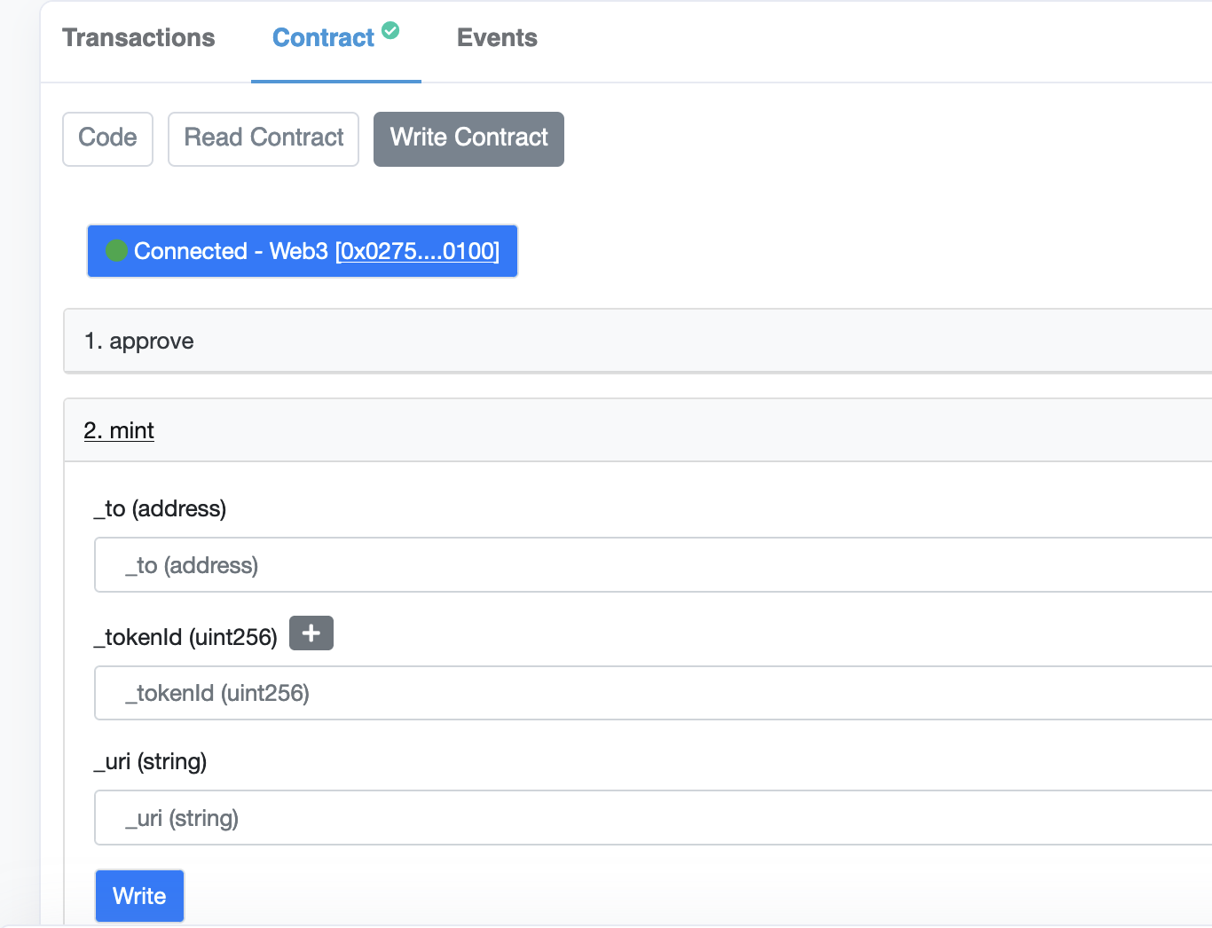Click the green connected status dot
Image resolution: width=1212 pixels, height=928 pixels.
tap(116, 251)
